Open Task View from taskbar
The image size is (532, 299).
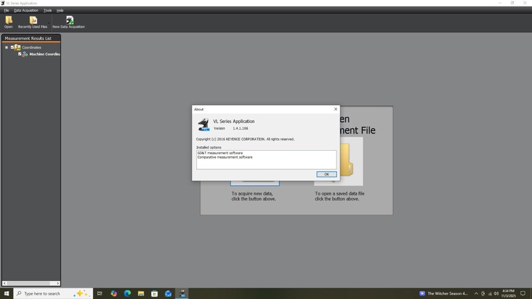[100, 294]
